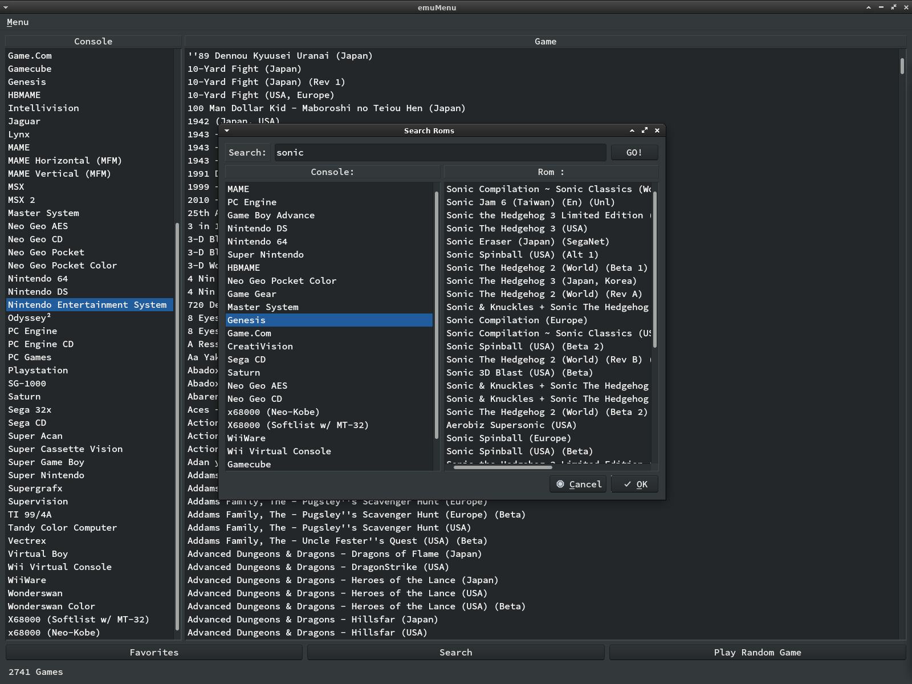Screen dimensions: 912x684
Task: Click the Search button at the bottom
Action: pyautogui.click(x=456, y=653)
